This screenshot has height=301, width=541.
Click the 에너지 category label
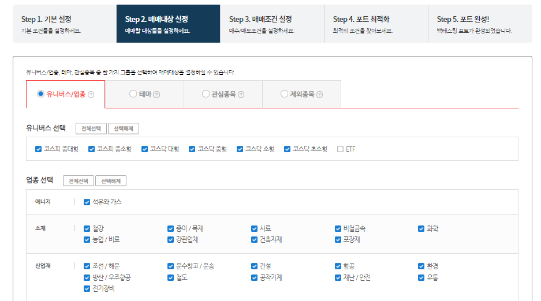click(x=43, y=202)
